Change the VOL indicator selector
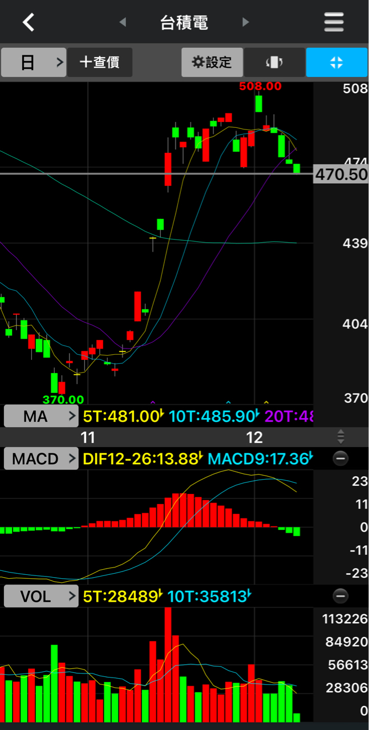This screenshot has width=369, height=730. (x=41, y=597)
